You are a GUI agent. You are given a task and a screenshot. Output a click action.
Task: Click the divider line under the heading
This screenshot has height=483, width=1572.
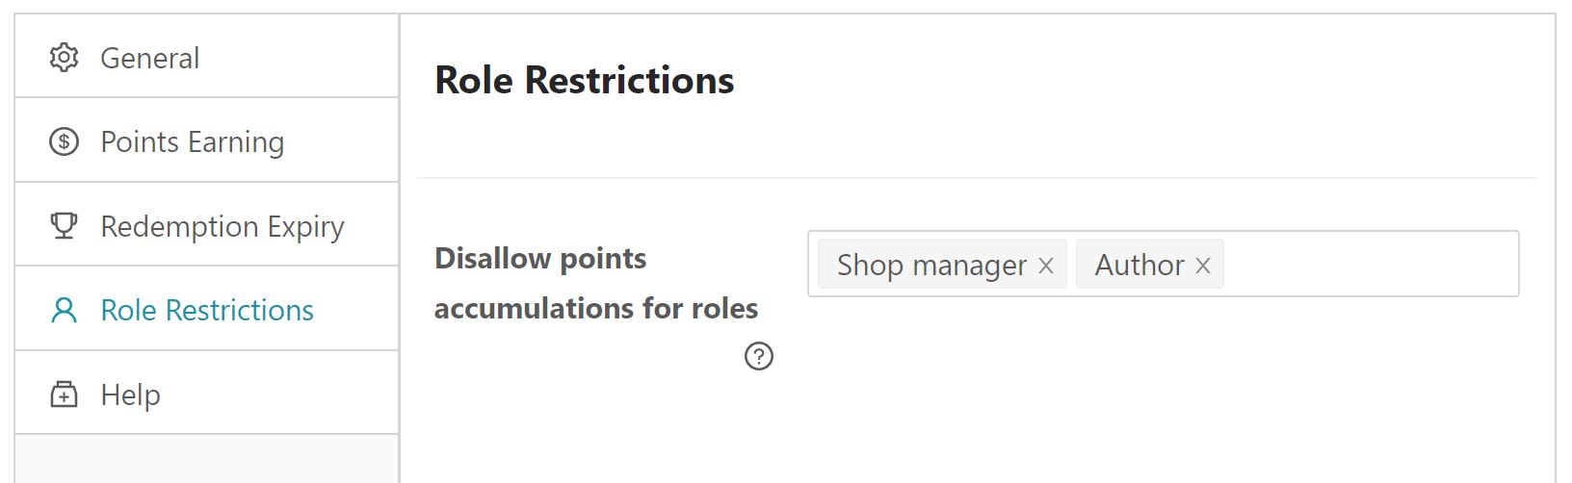point(977,178)
